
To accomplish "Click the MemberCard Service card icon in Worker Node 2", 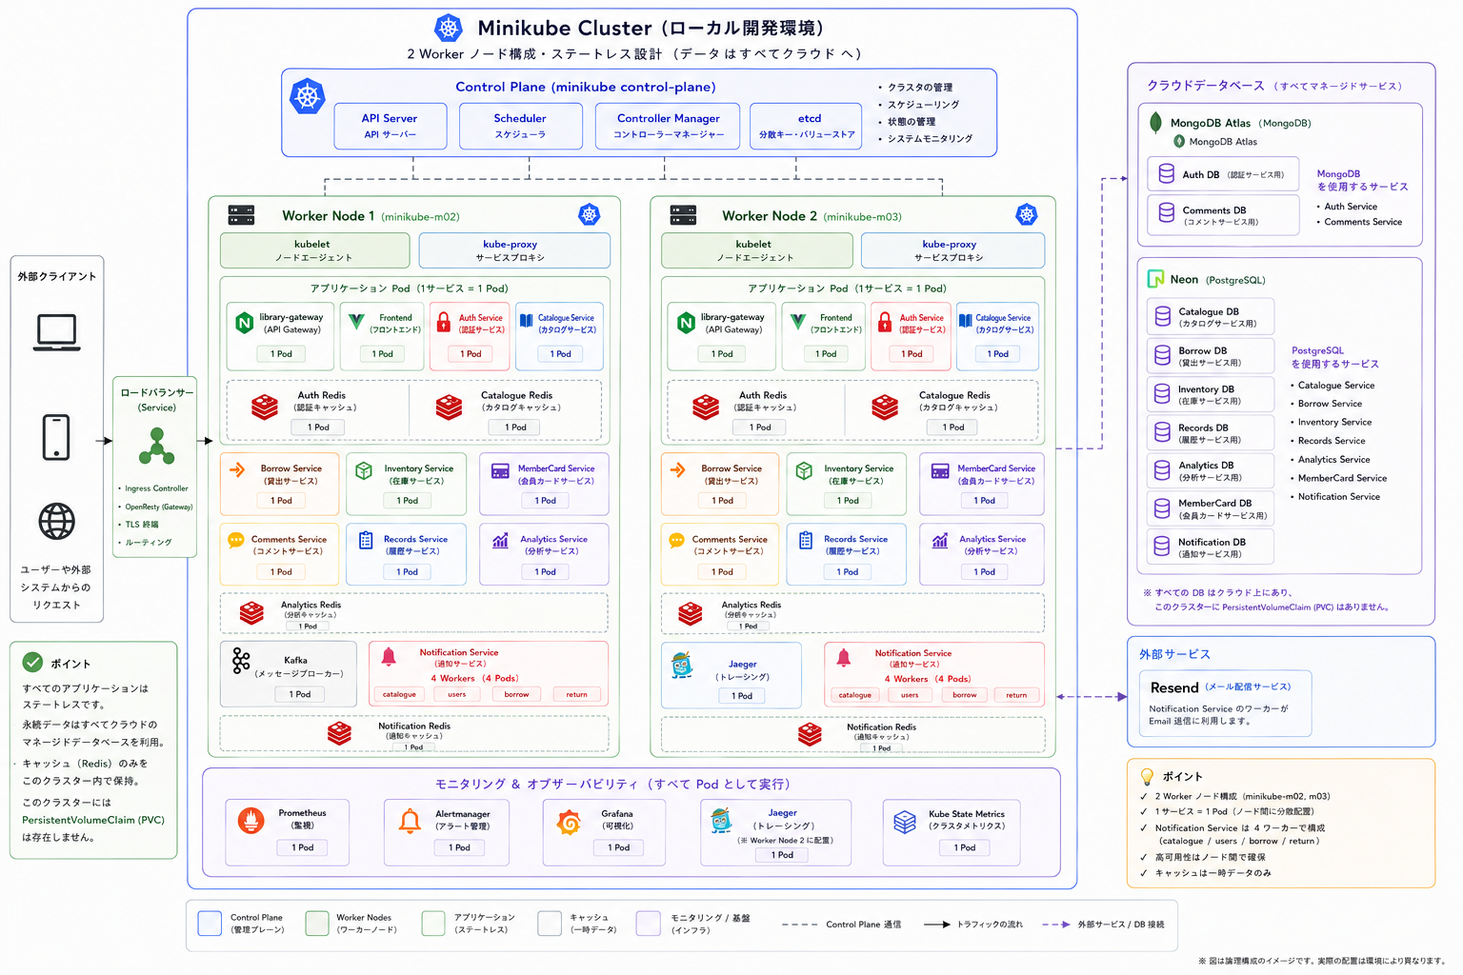I will click(940, 471).
